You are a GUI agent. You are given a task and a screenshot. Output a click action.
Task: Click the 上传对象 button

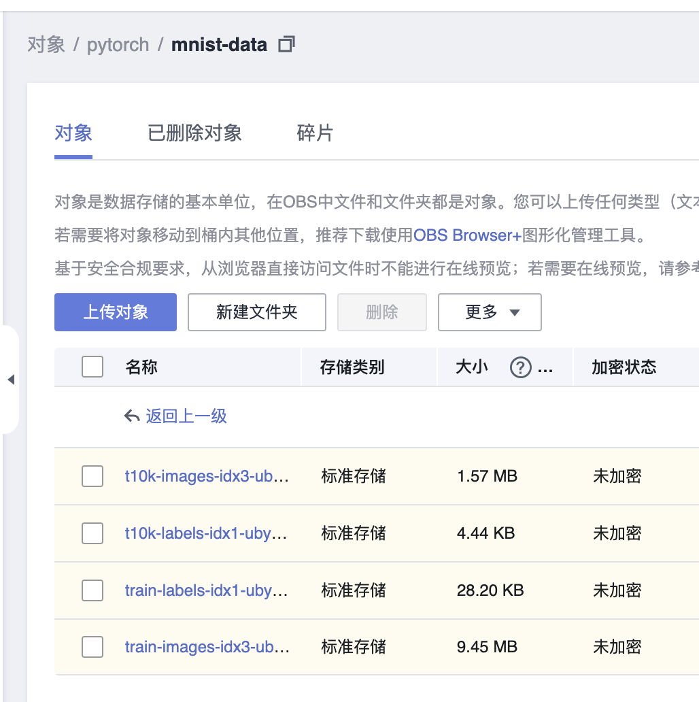click(116, 312)
